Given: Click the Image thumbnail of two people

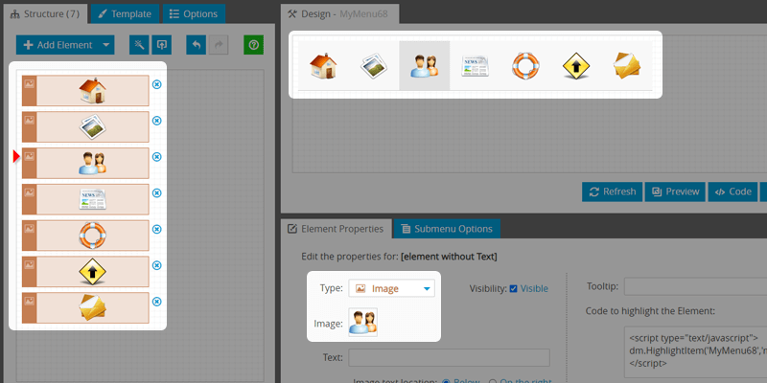Looking at the screenshot, I should (x=363, y=323).
